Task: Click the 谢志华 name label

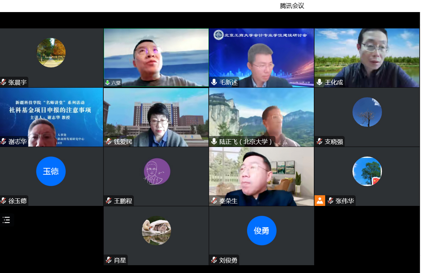Action: pyautogui.click(x=17, y=142)
